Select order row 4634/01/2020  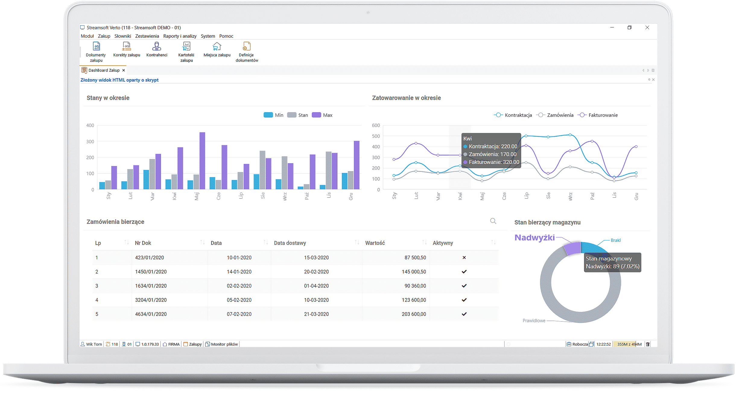point(296,314)
